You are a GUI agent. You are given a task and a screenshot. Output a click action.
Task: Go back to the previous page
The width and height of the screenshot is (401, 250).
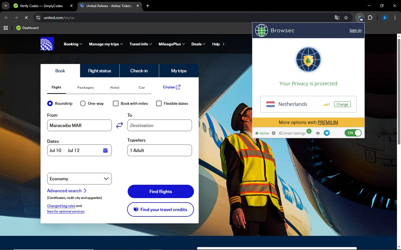6,18
